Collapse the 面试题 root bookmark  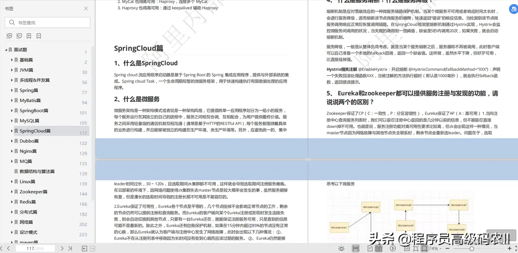pos(6,50)
